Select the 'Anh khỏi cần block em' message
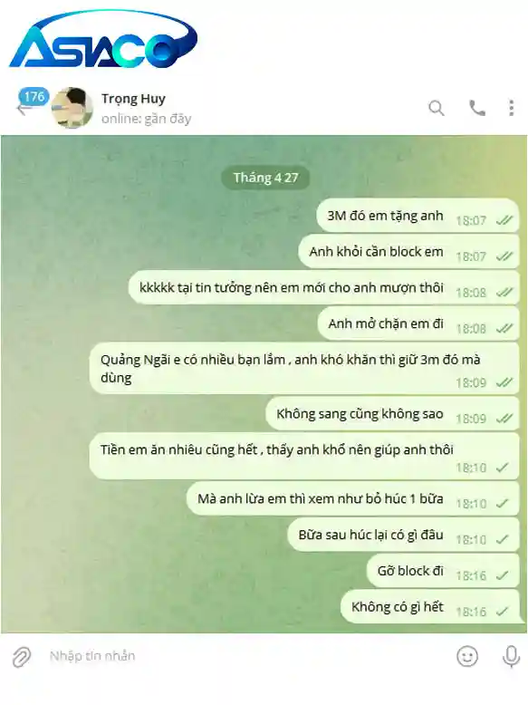Viewport: 528px width, 705px height. coord(409,252)
